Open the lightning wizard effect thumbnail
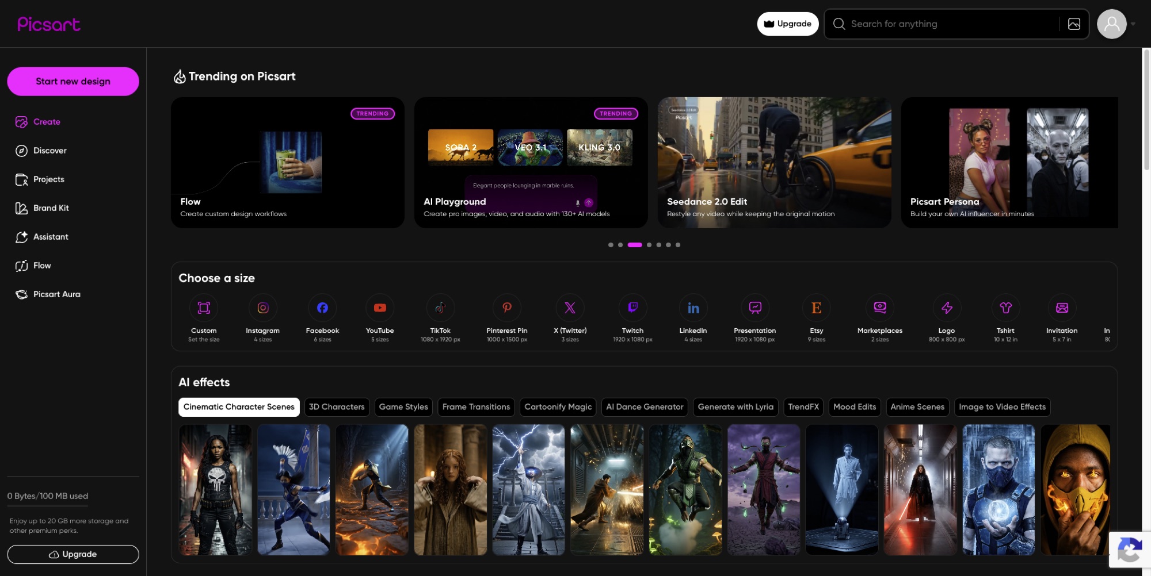1151x576 pixels. [x=528, y=490]
